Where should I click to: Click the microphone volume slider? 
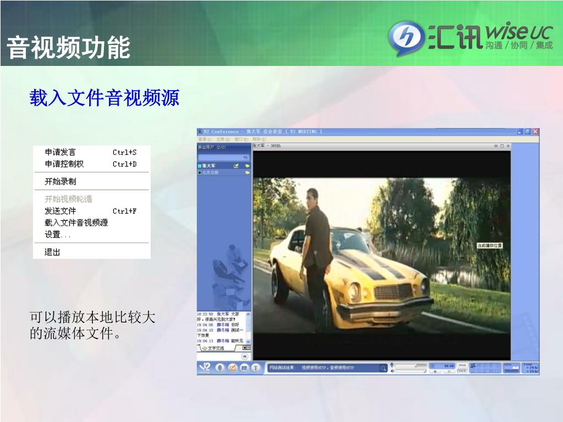pos(411,365)
